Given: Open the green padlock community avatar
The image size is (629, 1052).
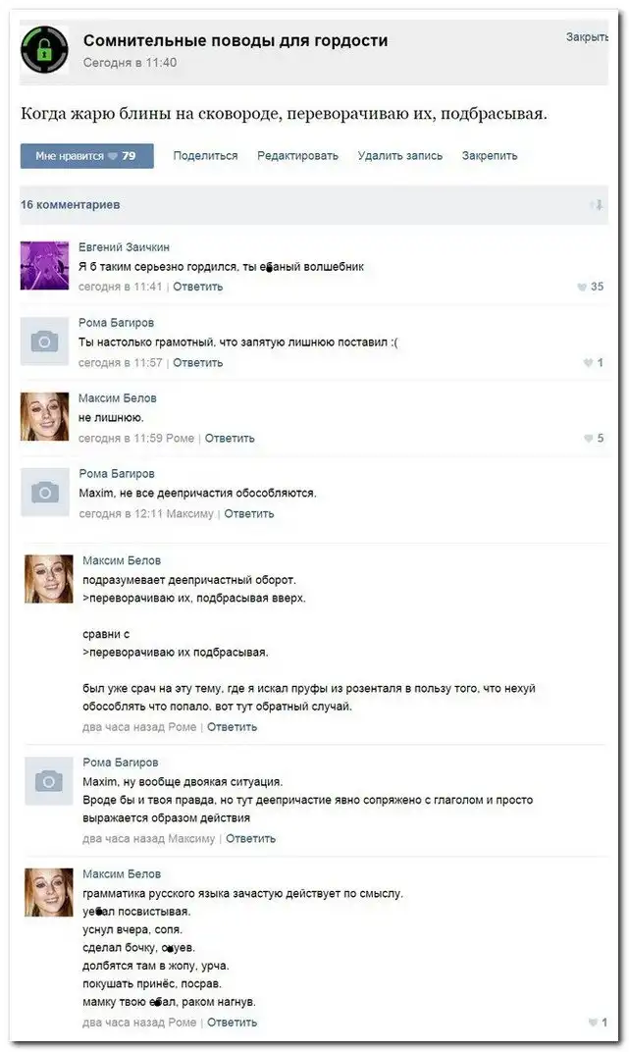Looking at the screenshot, I should point(44,50).
